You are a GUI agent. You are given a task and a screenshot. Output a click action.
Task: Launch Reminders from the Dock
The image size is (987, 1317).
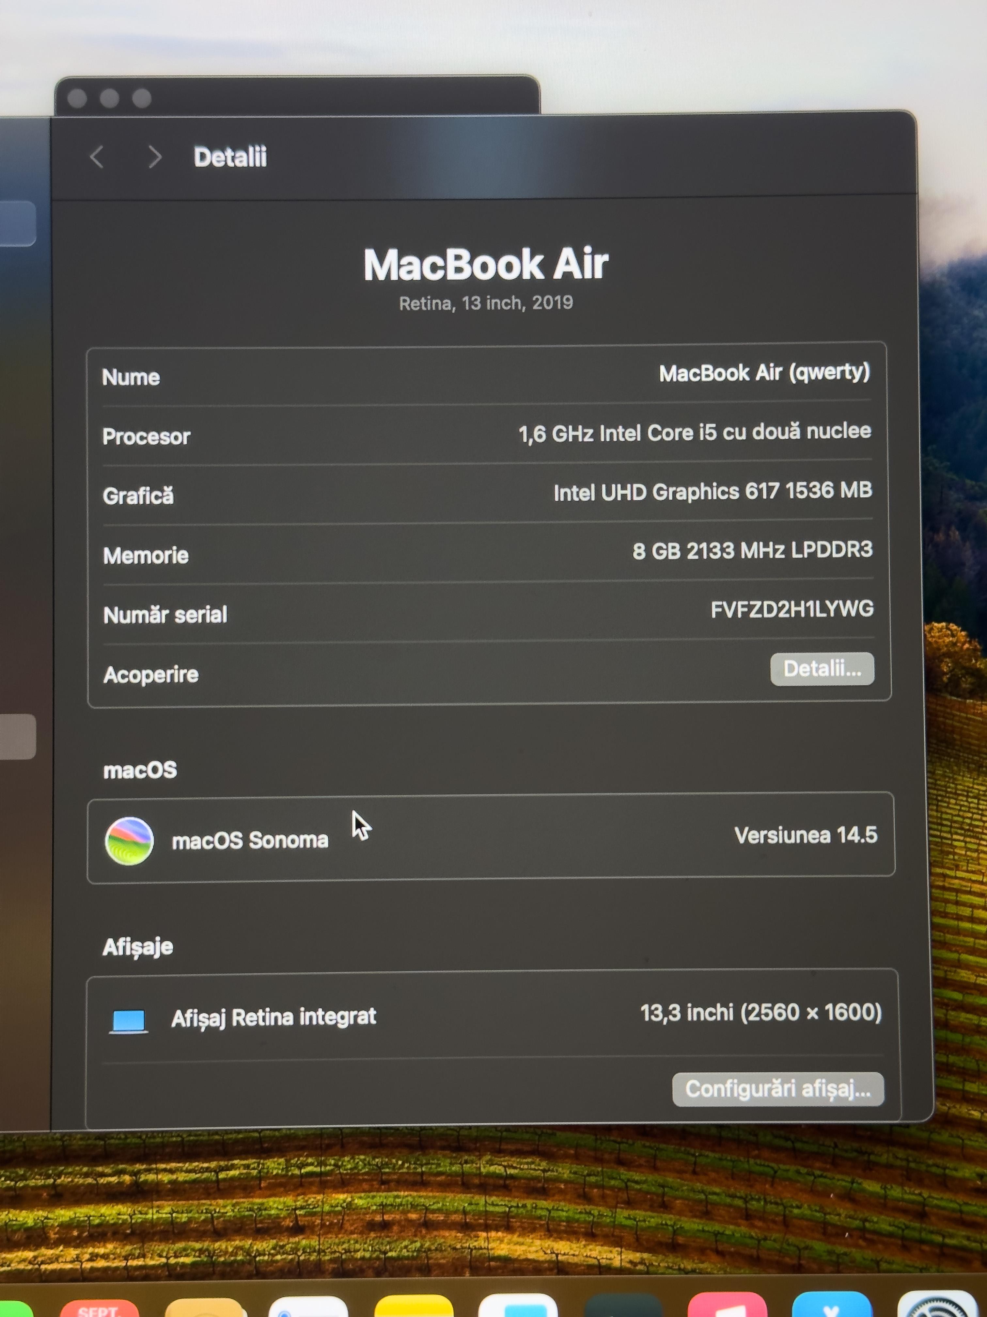pyautogui.click(x=308, y=1308)
